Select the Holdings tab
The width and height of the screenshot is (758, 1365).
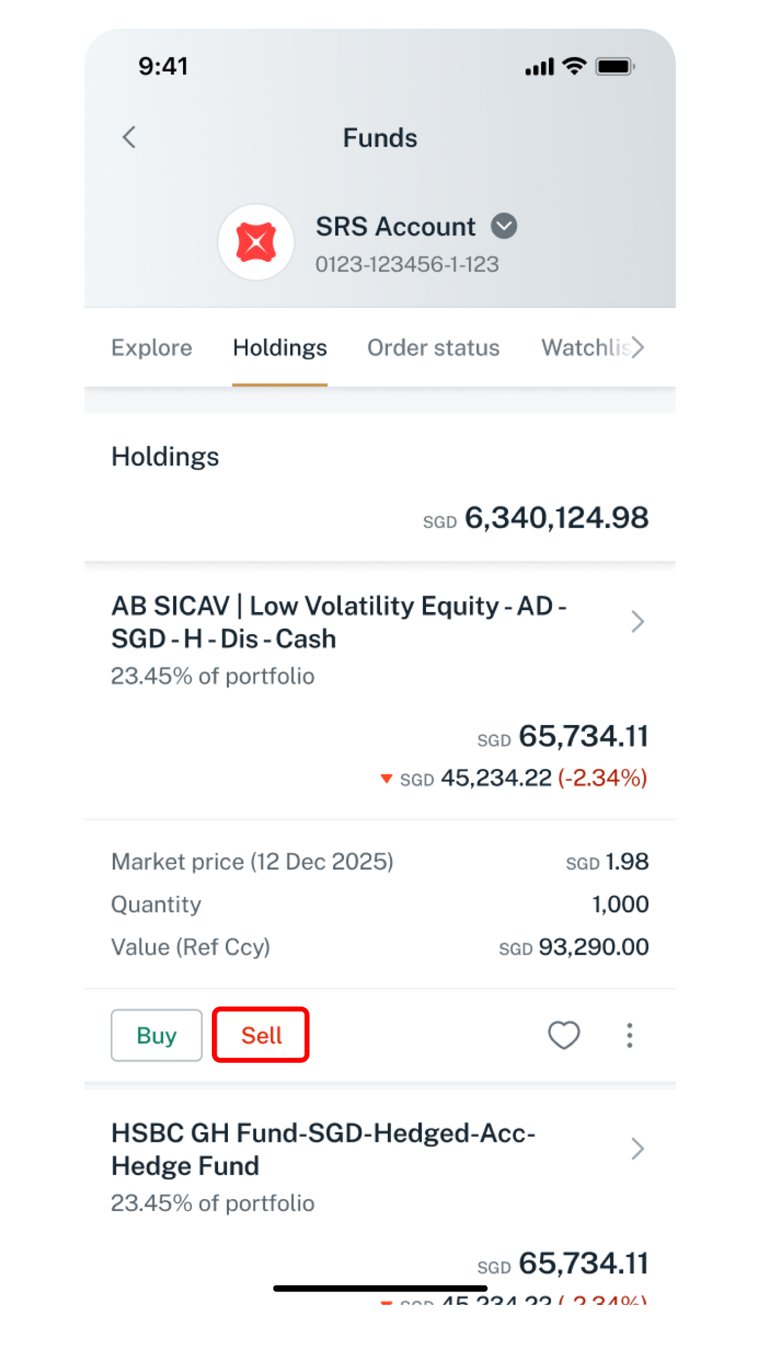(280, 347)
